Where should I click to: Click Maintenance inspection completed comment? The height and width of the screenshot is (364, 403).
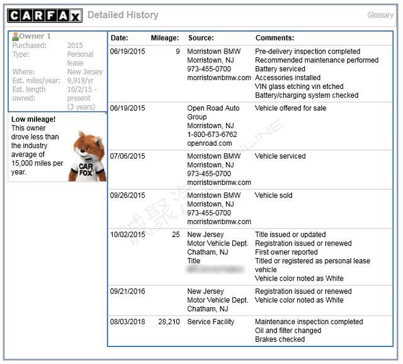[x=309, y=322]
